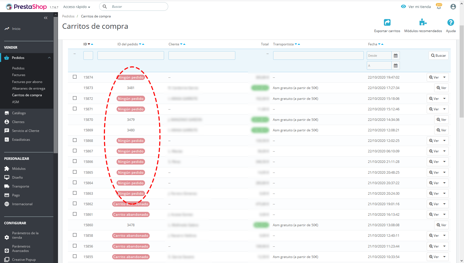Open the Desde date calendar icon
The height and width of the screenshot is (263, 464).
[396, 56]
